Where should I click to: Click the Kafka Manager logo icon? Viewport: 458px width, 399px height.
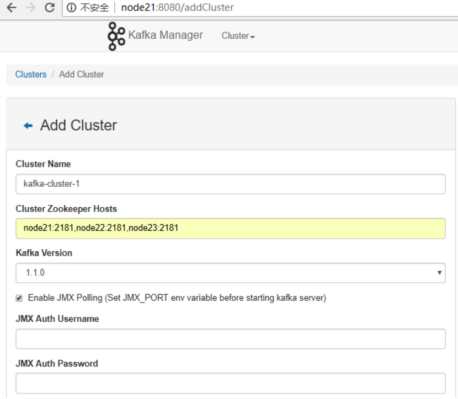point(116,36)
